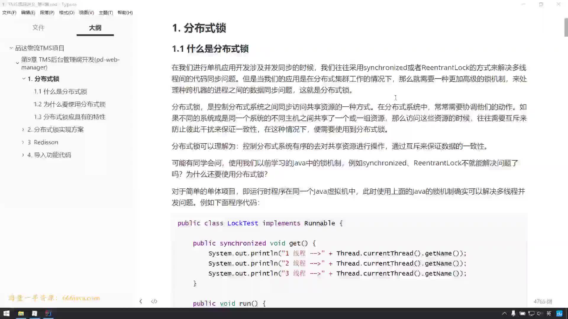Open the IntelliJ IDEA taskbar icon

point(48,313)
